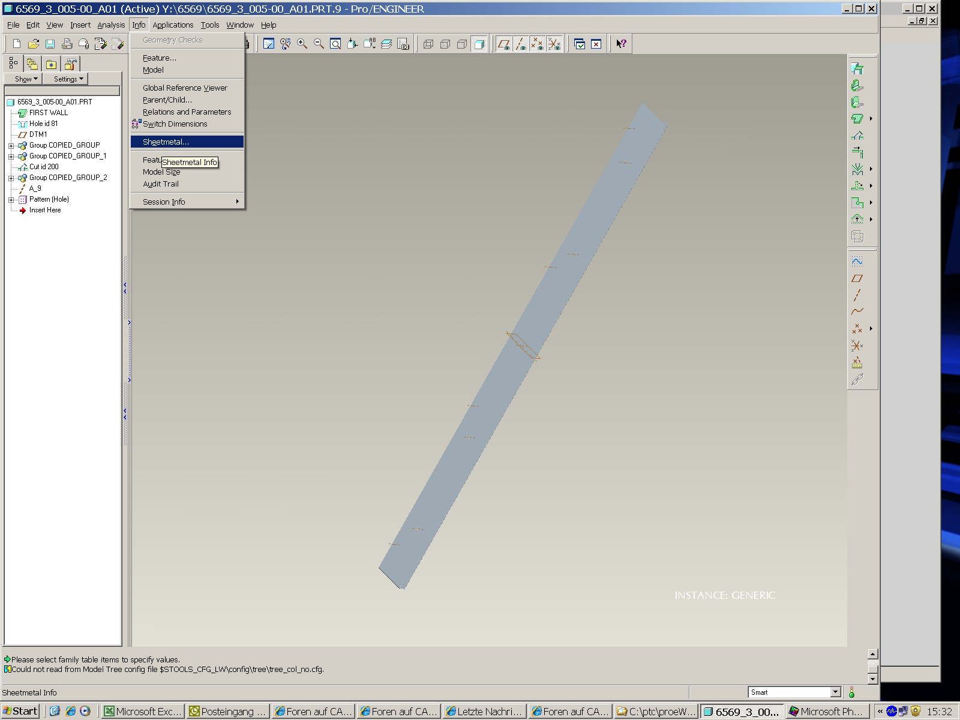
Task: Click the Zoom In magnifier icon
Action: pos(302,44)
